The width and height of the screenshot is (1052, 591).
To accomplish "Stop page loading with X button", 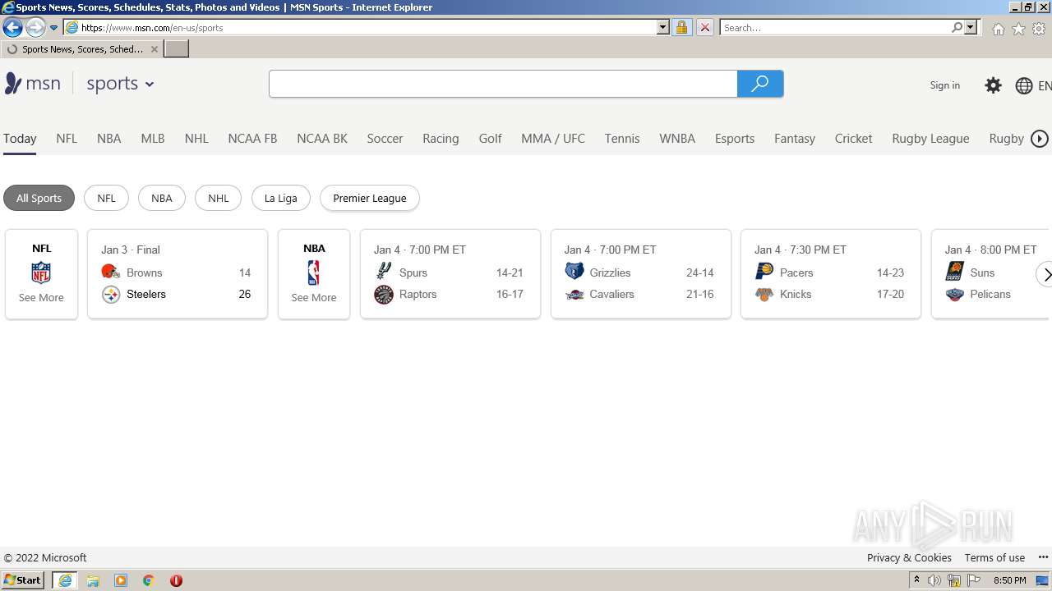I will click(705, 27).
